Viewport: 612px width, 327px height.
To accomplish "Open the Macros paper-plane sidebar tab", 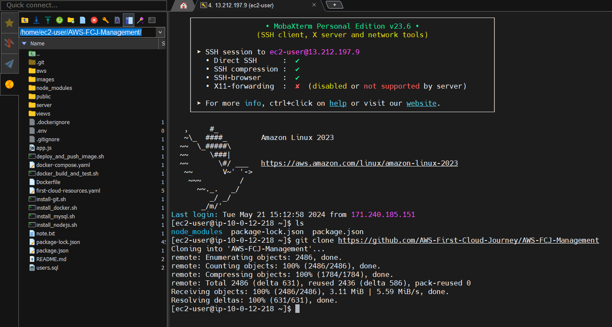I will click(x=9, y=64).
